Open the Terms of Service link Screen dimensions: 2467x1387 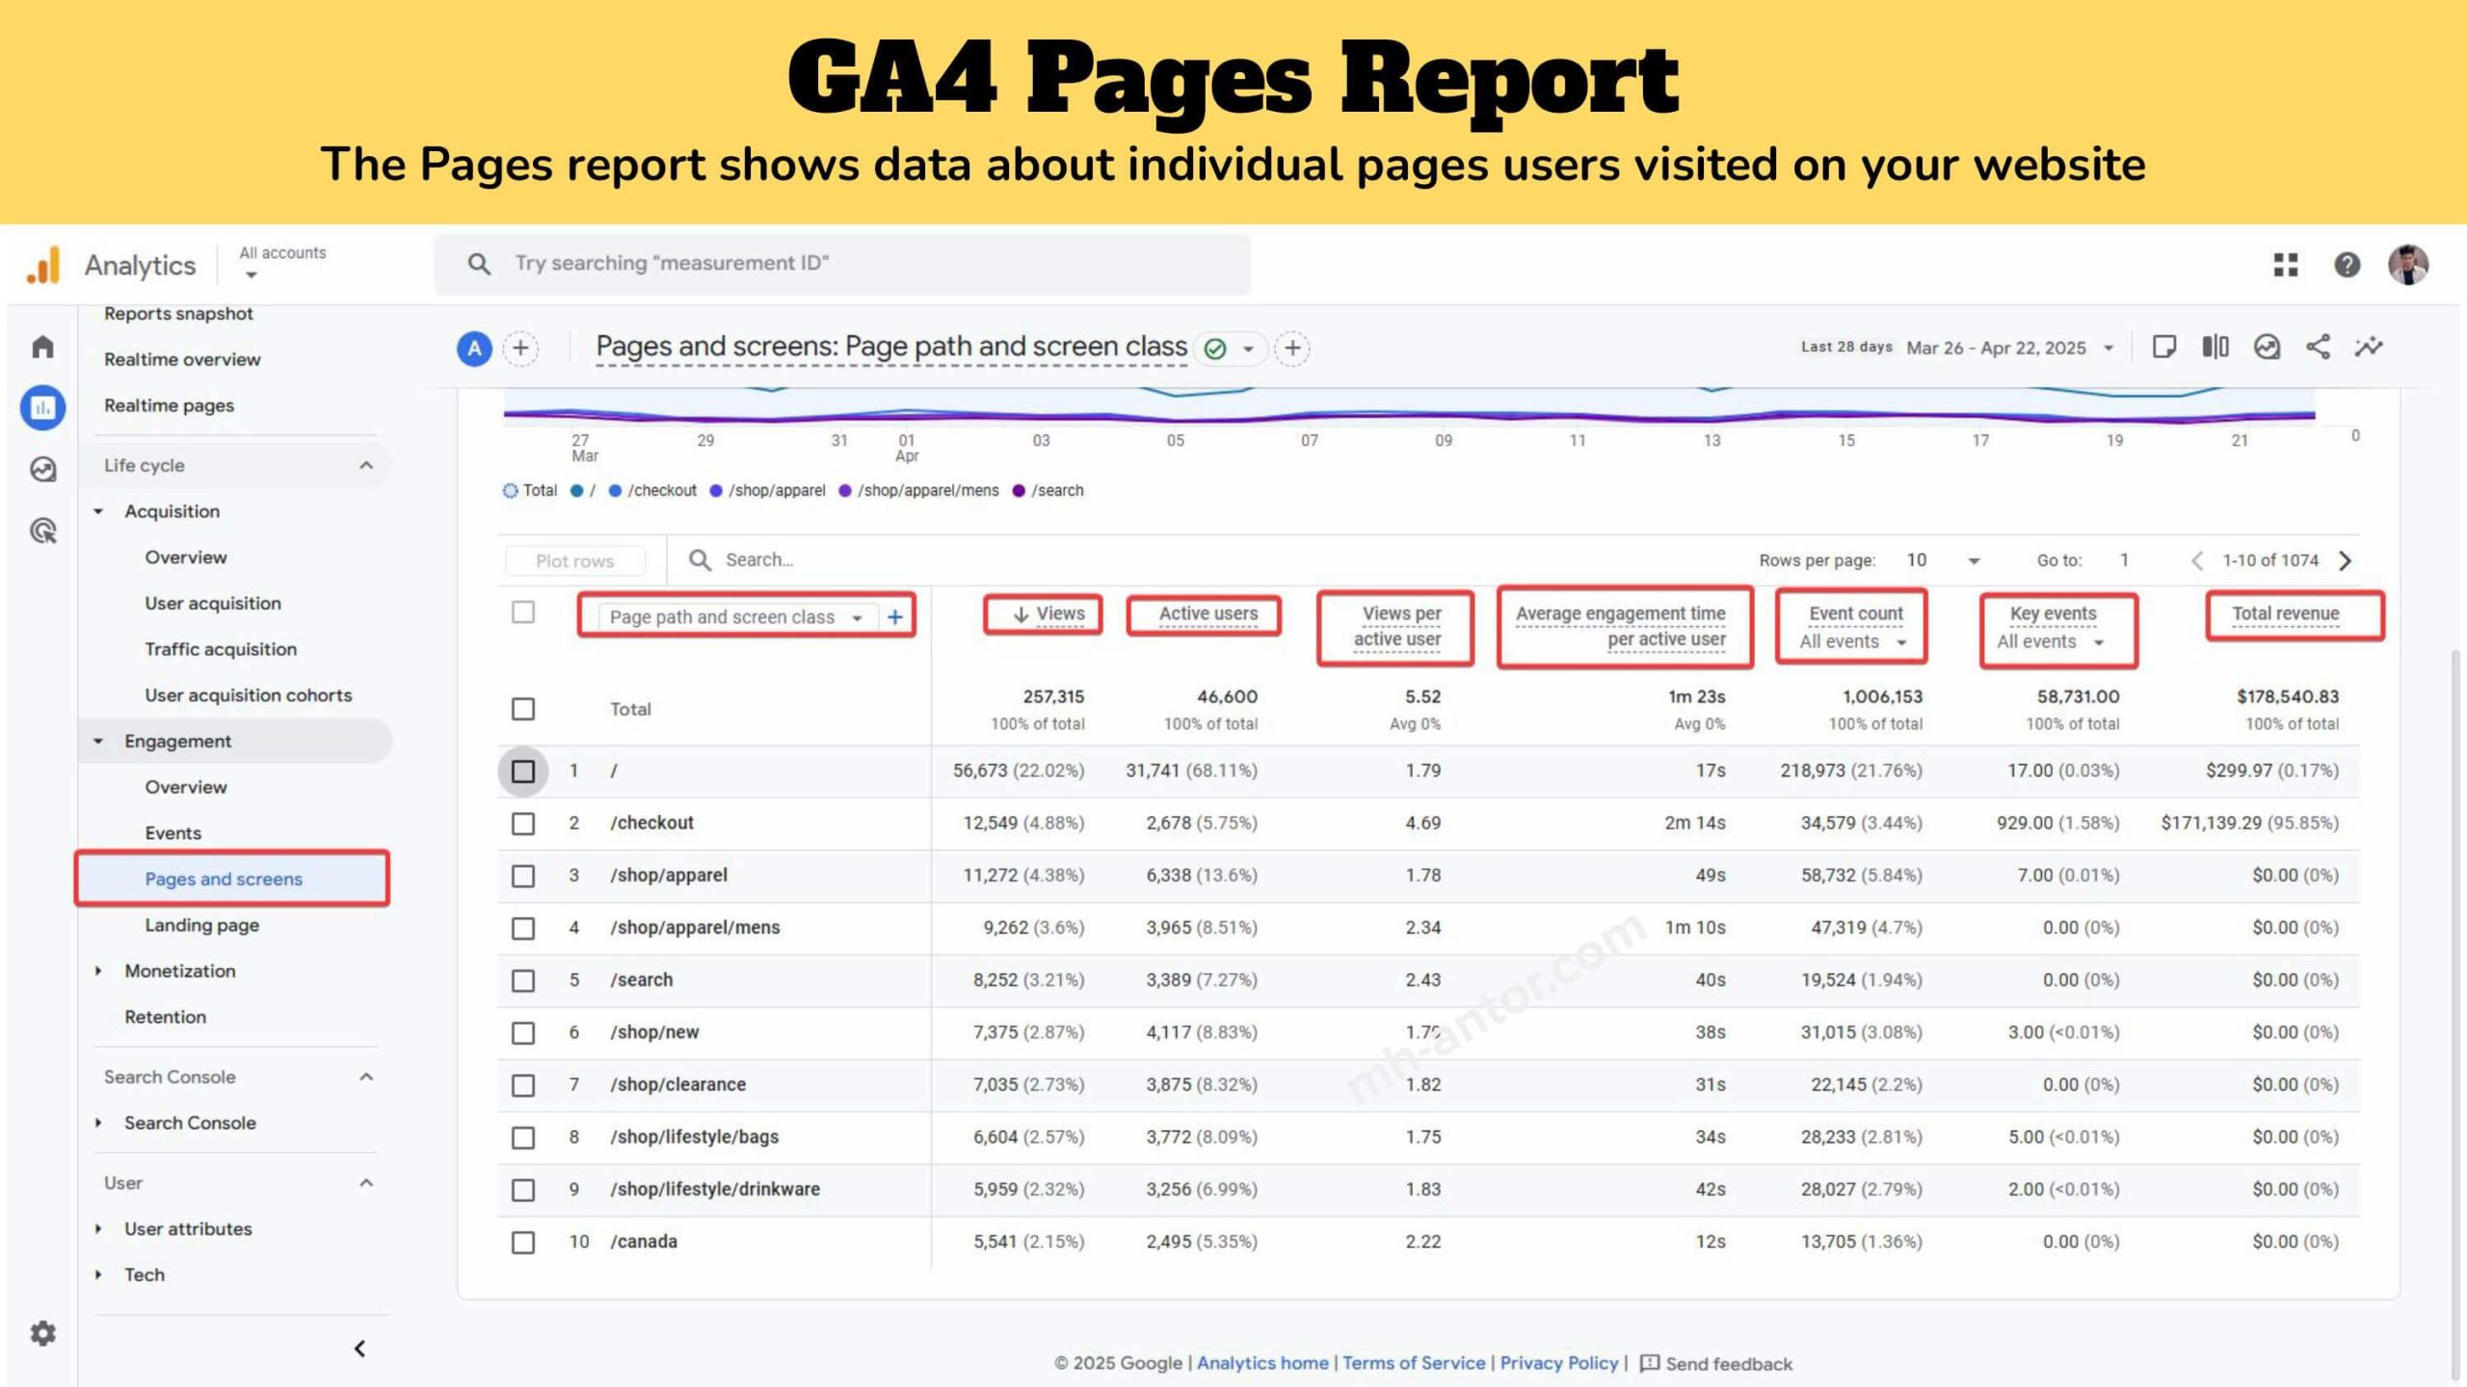tap(1414, 1363)
